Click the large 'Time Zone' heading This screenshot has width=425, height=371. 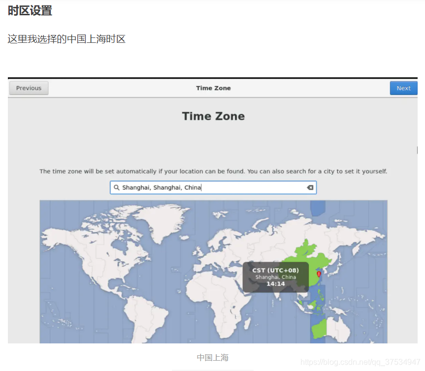pos(213,116)
